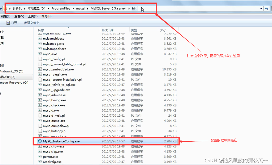Click the 2010/8/26 14:57 date cell
Viewport: 272px width, 165px height.
coord(113,141)
